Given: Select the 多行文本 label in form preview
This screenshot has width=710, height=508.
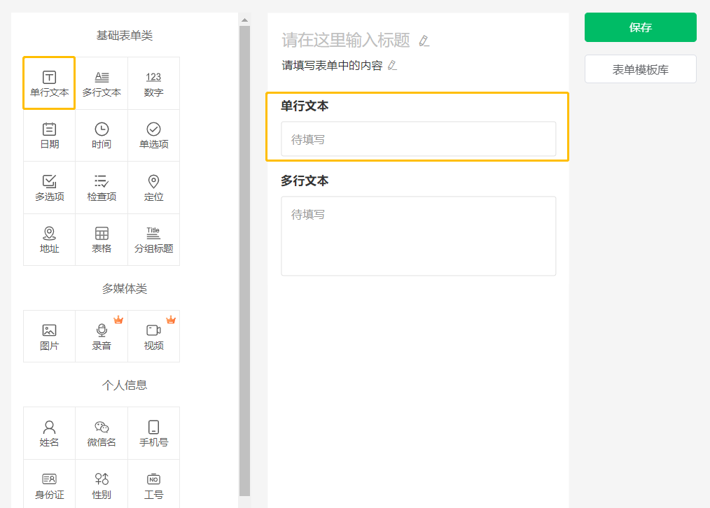Looking at the screenshot, I should (305, 181).
